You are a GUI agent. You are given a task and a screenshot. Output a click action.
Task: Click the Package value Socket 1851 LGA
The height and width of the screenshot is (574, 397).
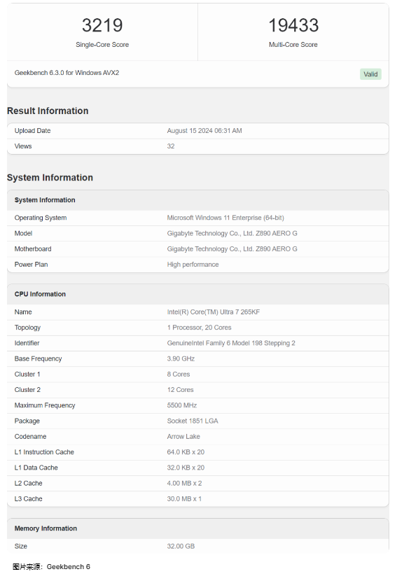click(x=193, y=421)
